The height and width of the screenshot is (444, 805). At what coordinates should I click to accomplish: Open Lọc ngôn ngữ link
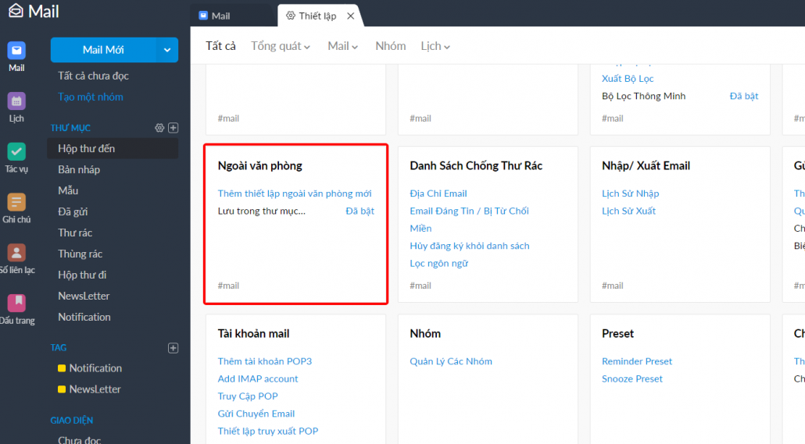439,263
